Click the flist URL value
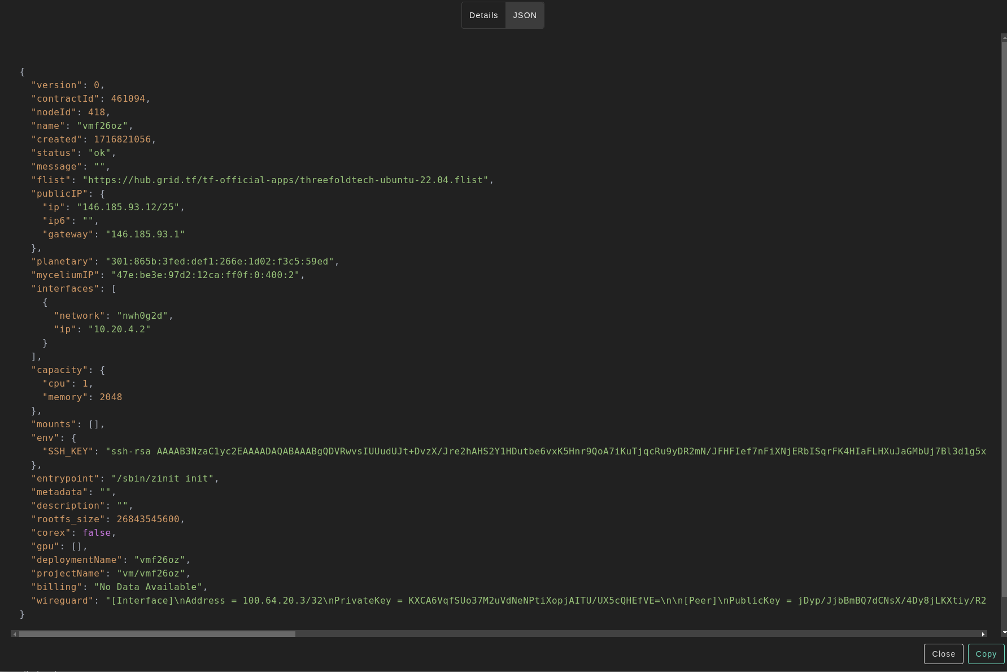 [x=285, y=180]
